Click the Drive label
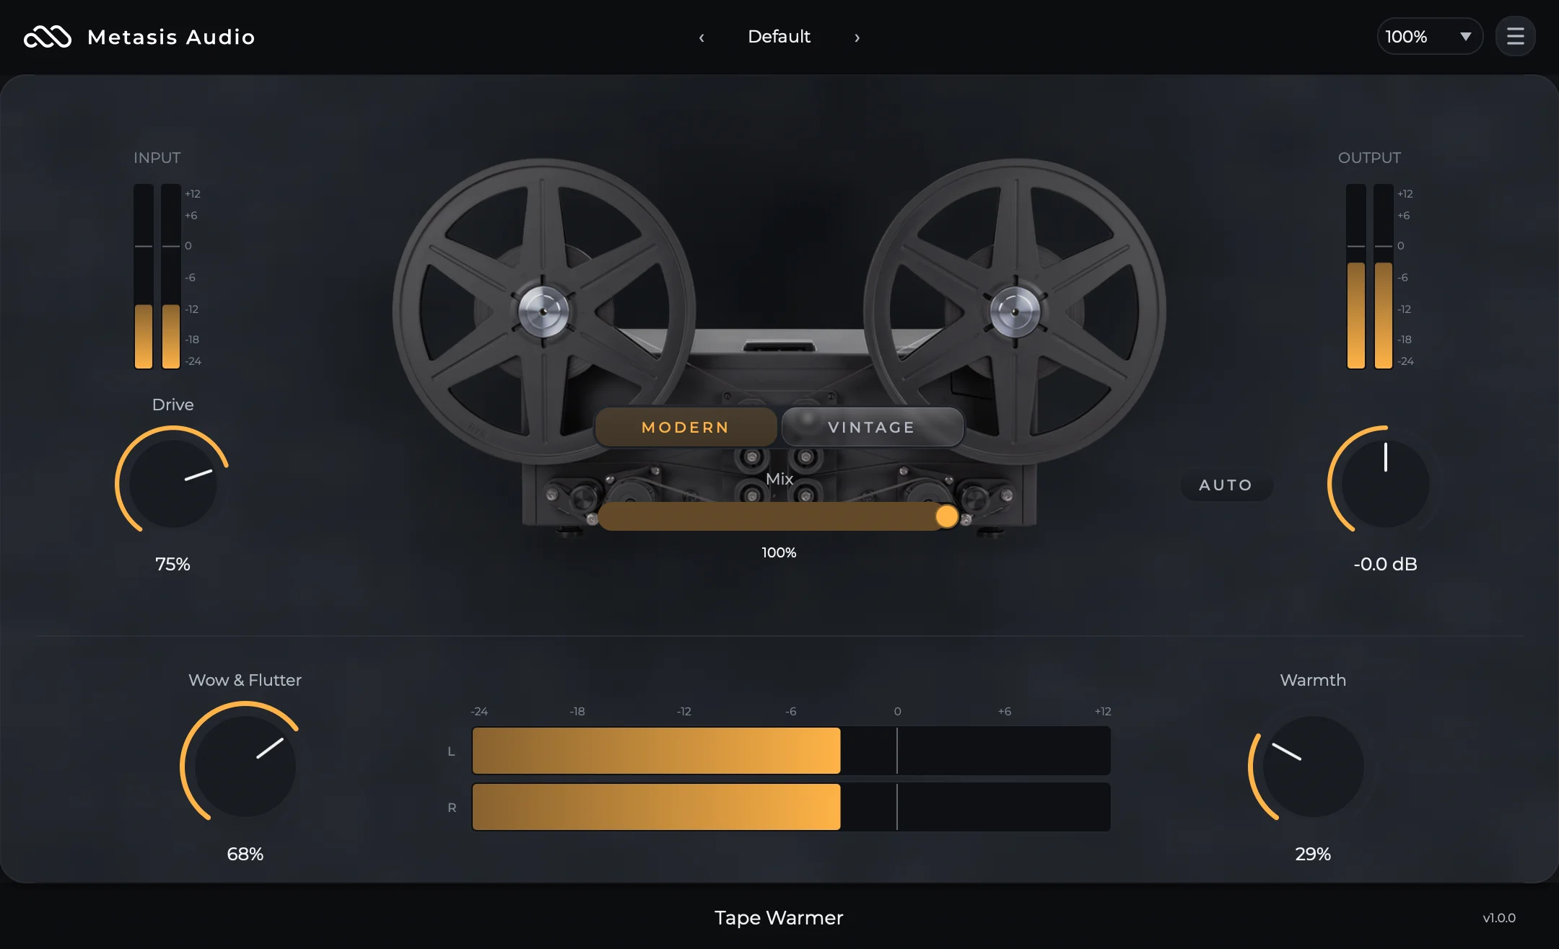1559x949 pixels. point(173,405)
